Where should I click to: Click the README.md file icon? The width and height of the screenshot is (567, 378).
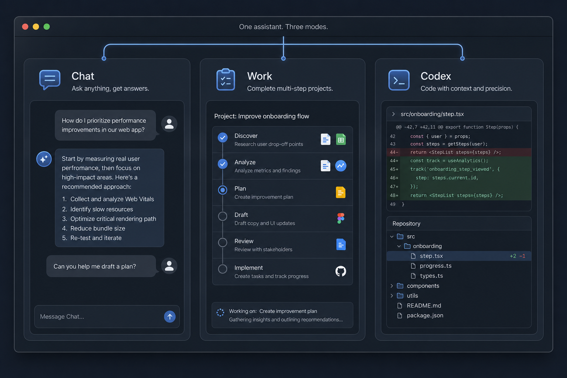[x=400, y=306]
